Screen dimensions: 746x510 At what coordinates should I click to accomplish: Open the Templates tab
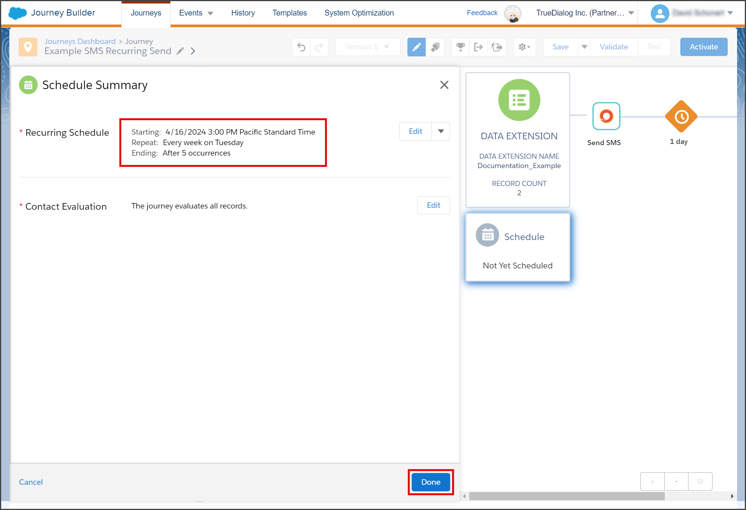point(290,13)
